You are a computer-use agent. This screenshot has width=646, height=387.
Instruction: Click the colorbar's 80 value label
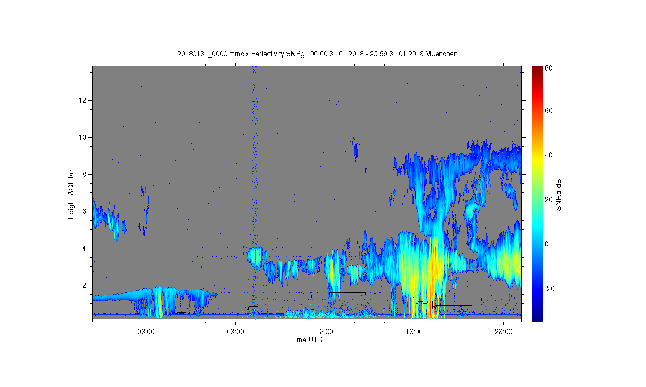549,68
